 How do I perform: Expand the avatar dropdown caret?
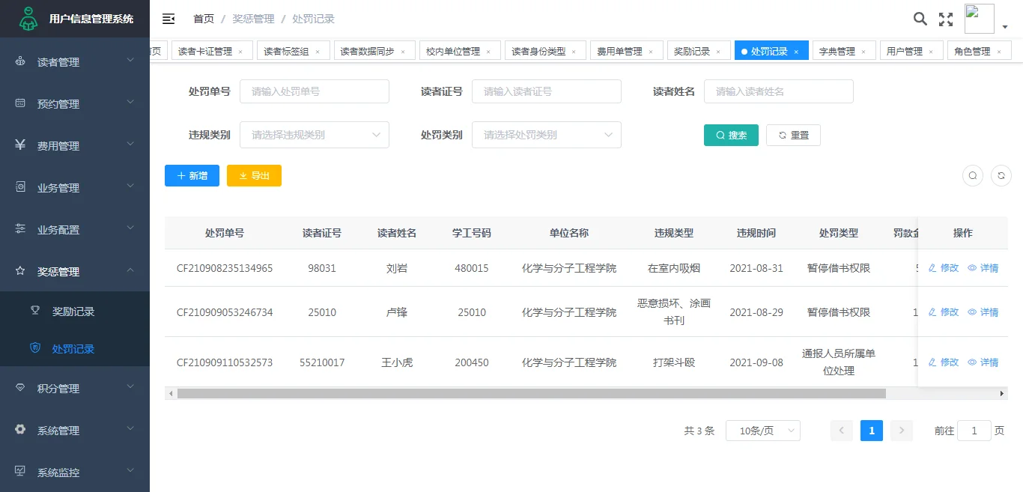click(x=1004, y=27)
